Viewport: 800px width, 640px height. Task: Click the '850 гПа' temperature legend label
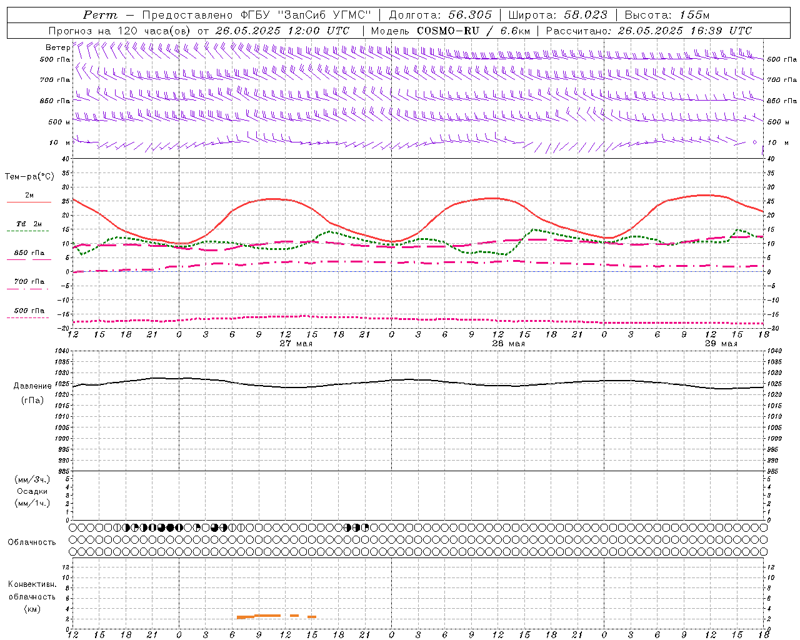29,253
